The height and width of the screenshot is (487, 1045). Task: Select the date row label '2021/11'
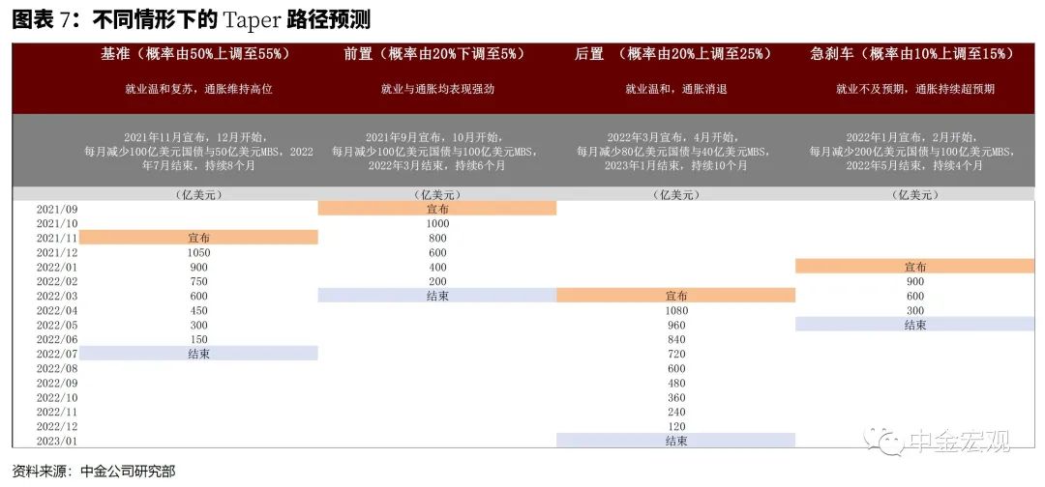[55, 238]
